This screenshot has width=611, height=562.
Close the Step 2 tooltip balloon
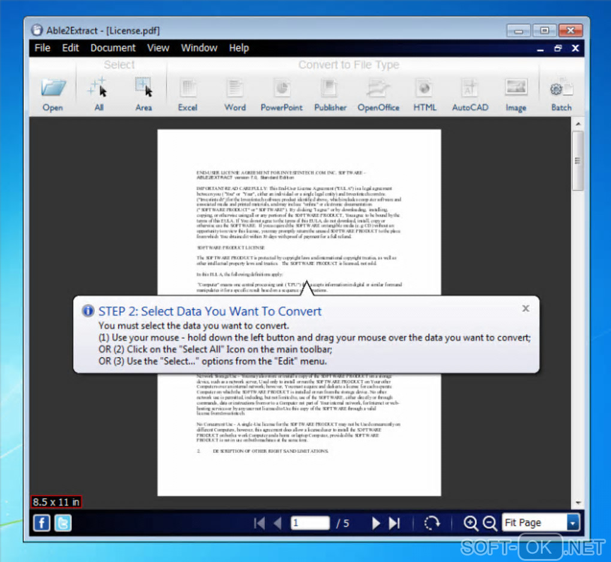[x=526, y=308]
